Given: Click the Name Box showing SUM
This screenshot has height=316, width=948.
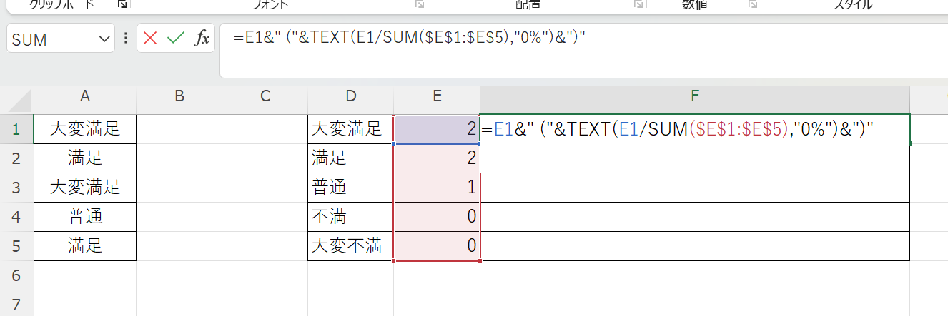Looking at the screenshot, I should coord(50,39).
